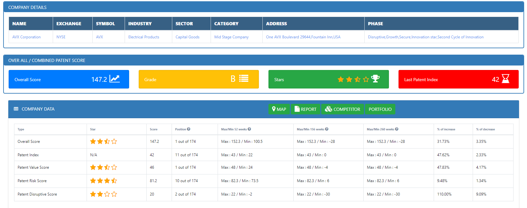Image resolution: width=527 pixels, height=208 pixels.
Task: Click the Company Details panel heading
Action: tap(27, 7)
